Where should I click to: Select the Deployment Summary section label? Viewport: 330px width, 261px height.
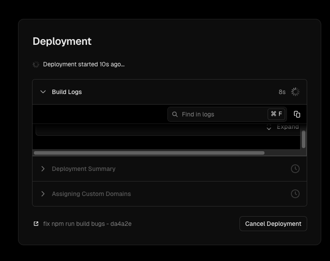(83, 169)
